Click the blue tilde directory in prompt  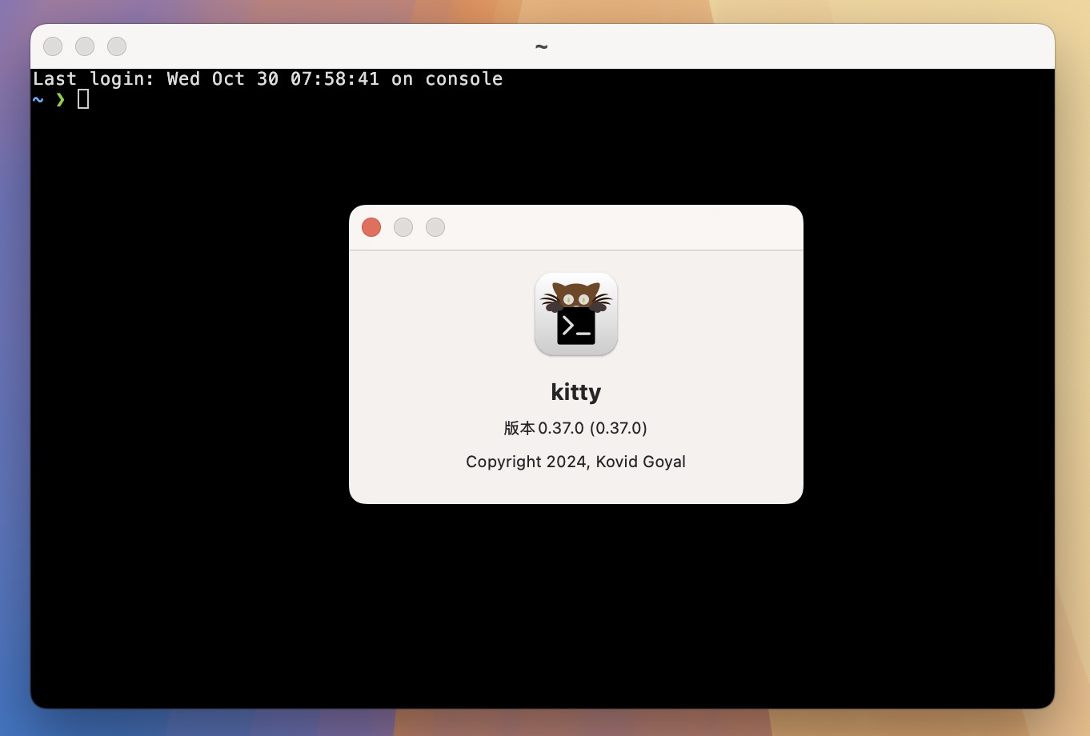(38, 99)
